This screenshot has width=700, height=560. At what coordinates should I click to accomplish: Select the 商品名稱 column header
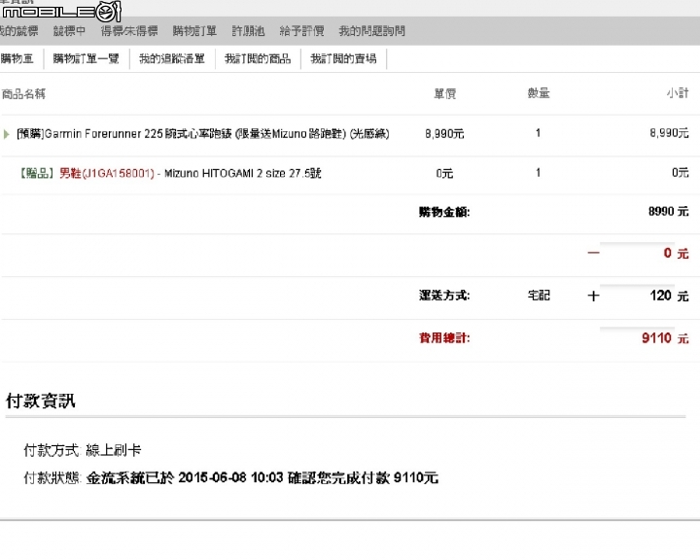coord(23,93)
